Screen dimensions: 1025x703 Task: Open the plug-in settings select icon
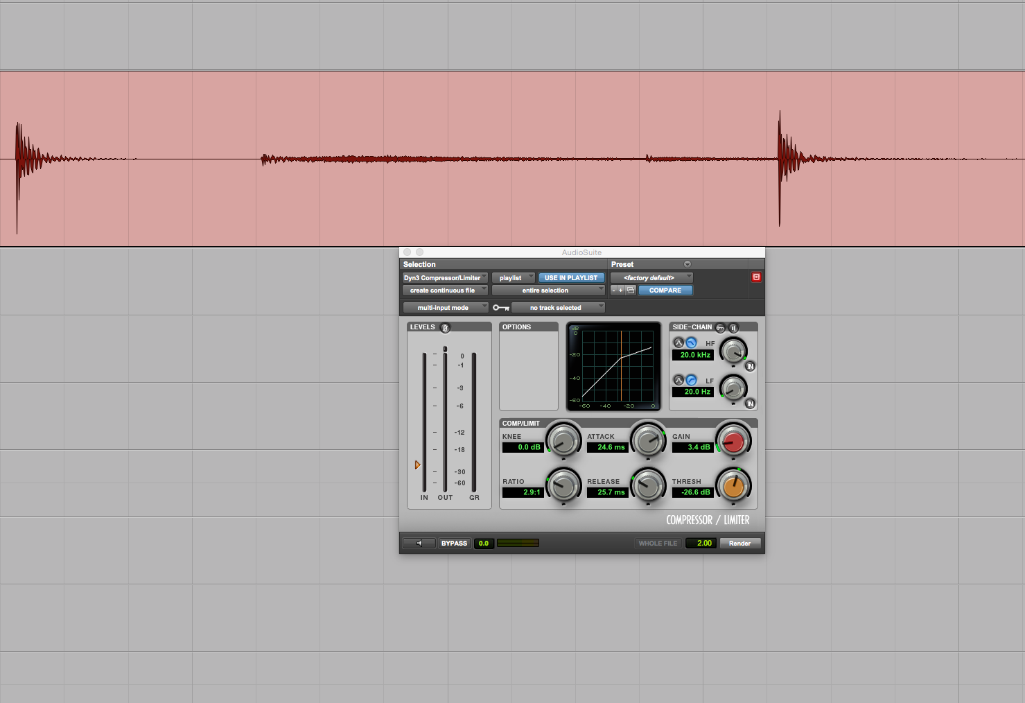pyautogui.click(x=631, y=290)
